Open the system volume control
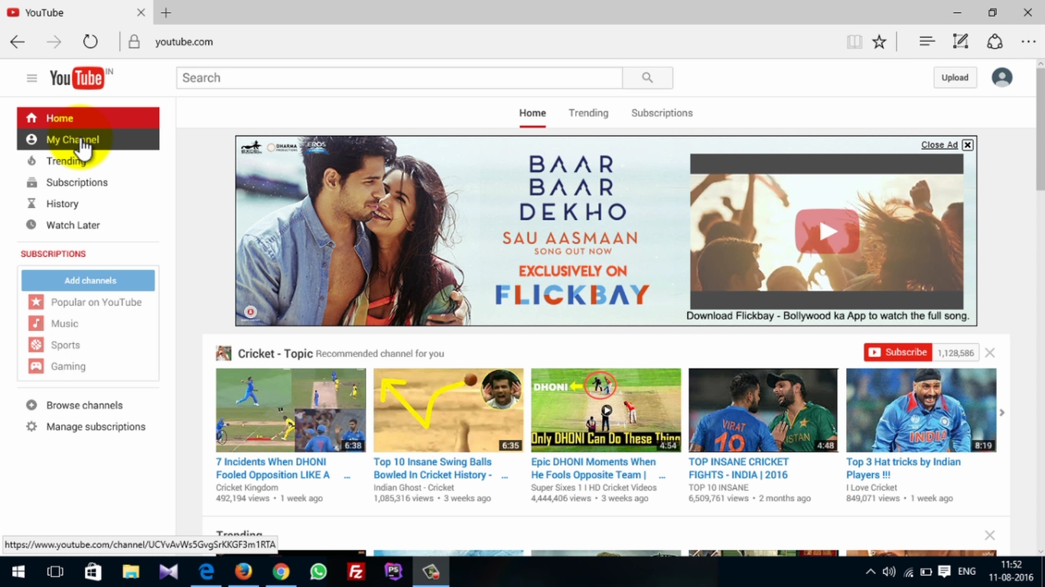This screenshot has width=1045, height=587. pos(889,572)
